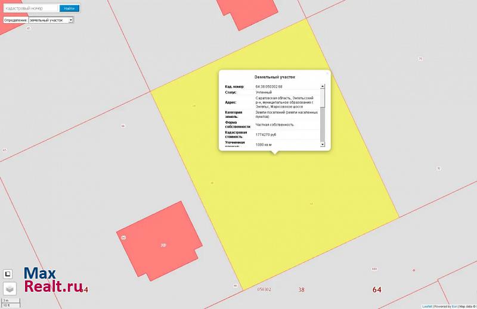Click the small red point marker
477x309 pixels.
(x=414, y=270)
